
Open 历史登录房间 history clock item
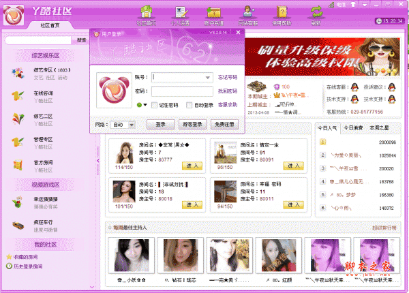coord(25,266)
